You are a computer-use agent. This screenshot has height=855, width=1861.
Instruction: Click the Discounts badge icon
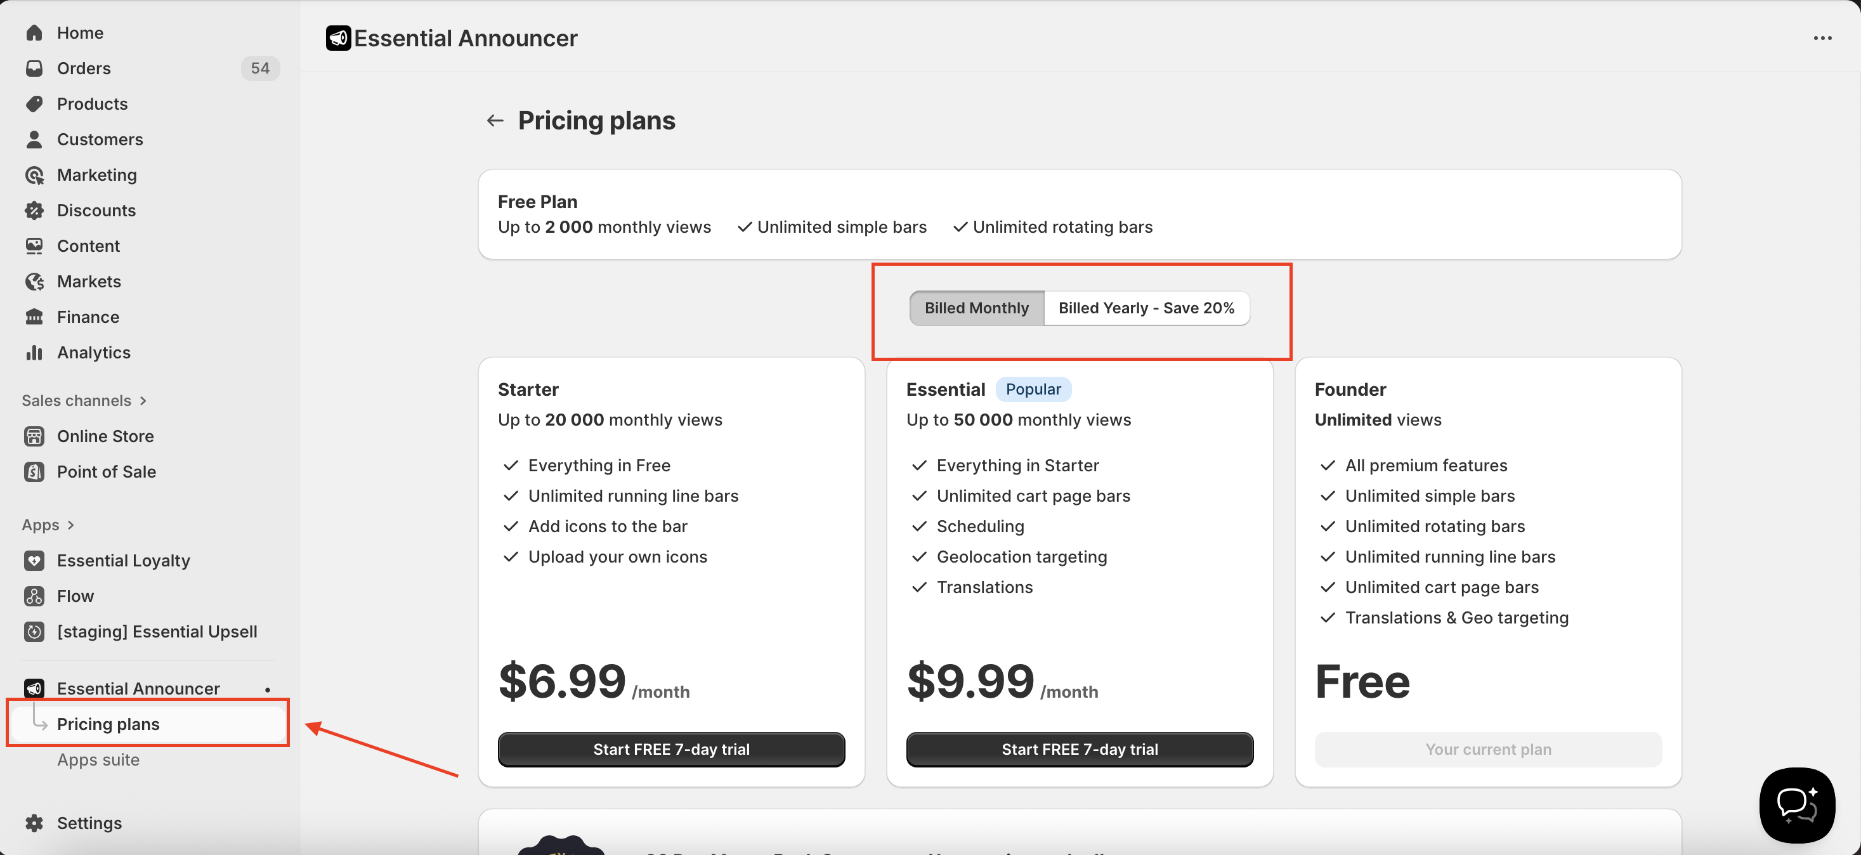click(34, 210)
